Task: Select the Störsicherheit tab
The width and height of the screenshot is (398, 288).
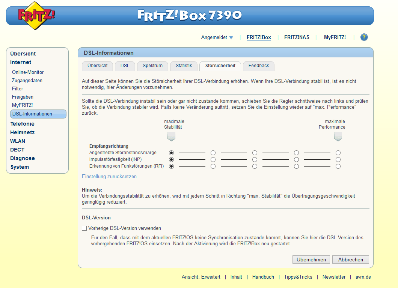Action: tap(220, 66)
